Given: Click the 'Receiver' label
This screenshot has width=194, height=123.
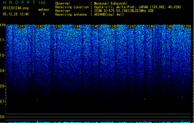Looking at the screenshot, I should click(63, 11).
